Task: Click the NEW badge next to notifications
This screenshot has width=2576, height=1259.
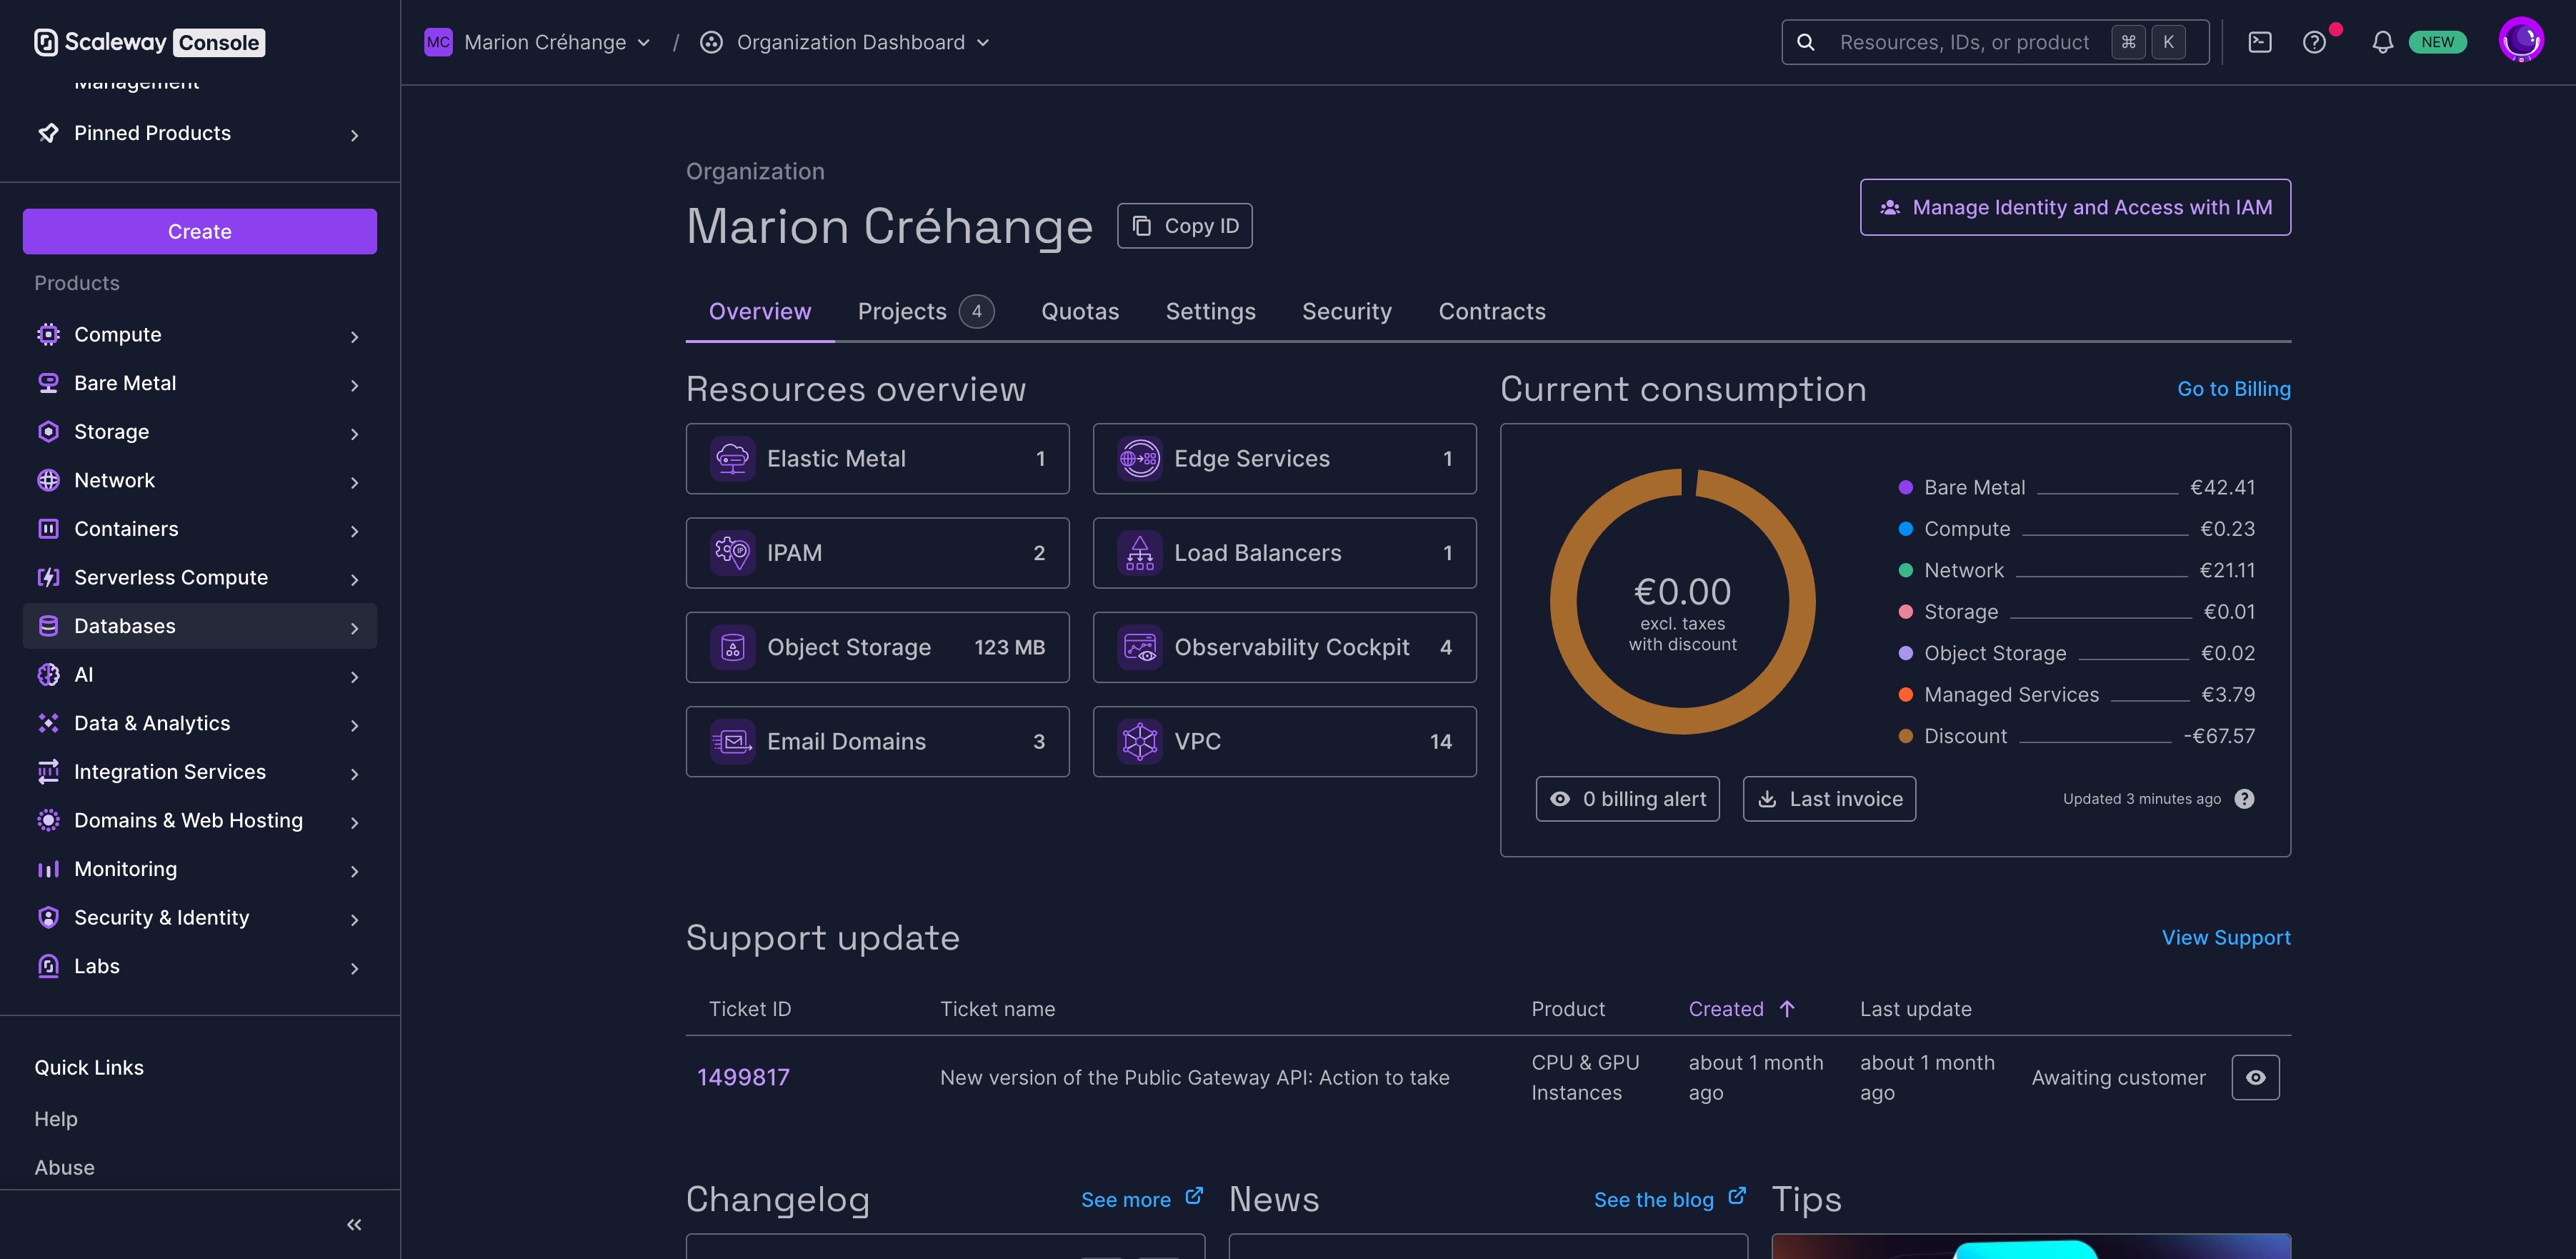Action: (2437, 42)
